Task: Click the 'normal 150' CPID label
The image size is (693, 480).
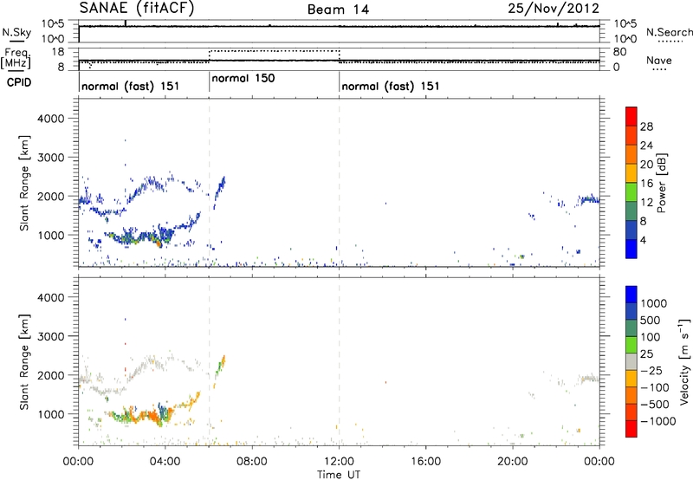Action: click(243, 79)
